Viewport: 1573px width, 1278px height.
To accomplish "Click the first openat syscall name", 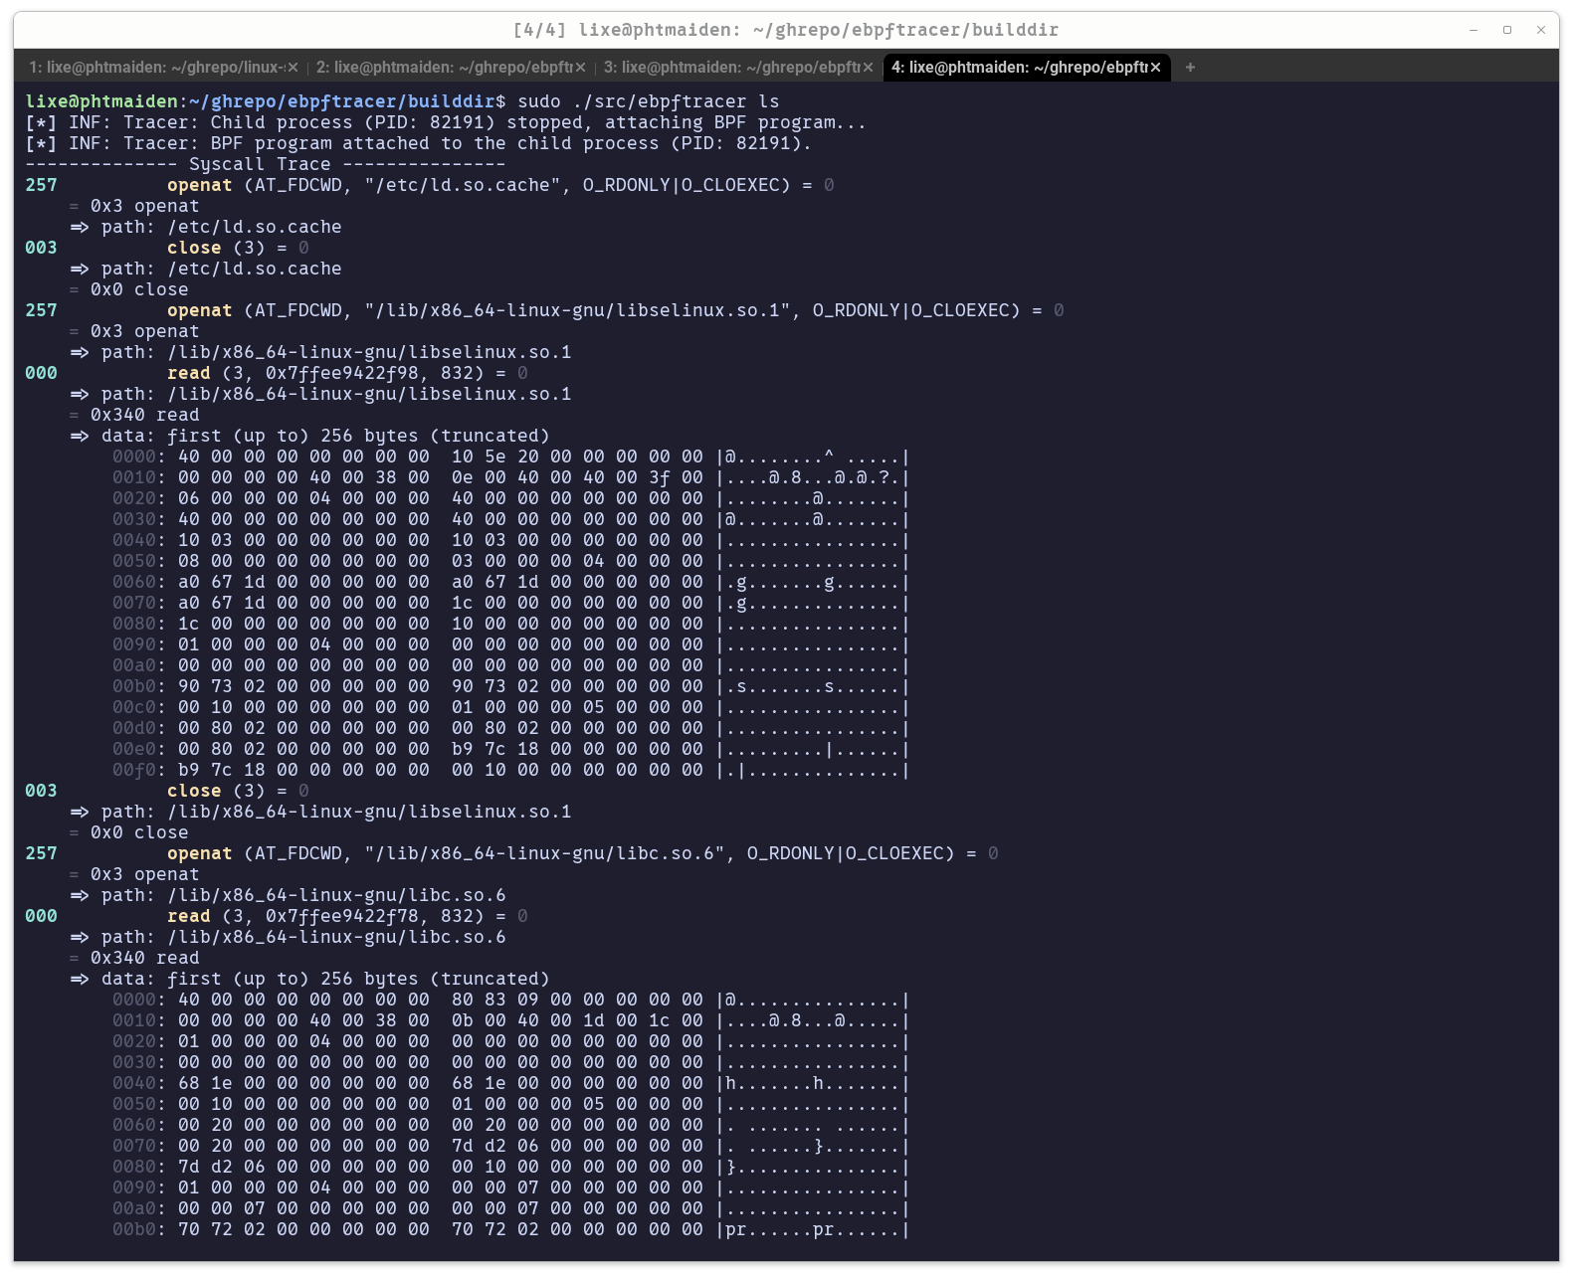I will pyautogui.click(x=199, y=185).
